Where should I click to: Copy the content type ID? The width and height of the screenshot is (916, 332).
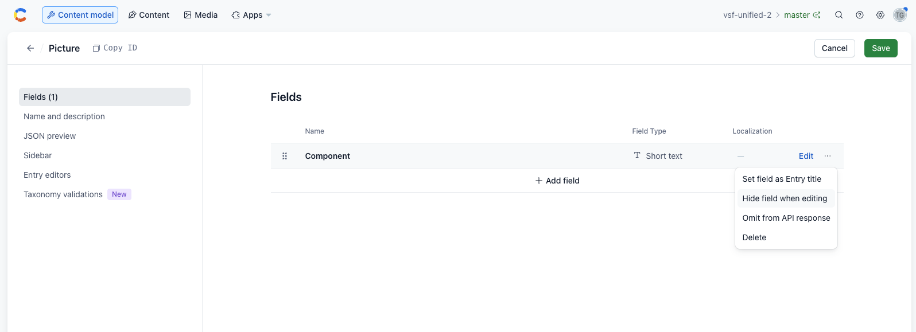(x=115, y=48)
